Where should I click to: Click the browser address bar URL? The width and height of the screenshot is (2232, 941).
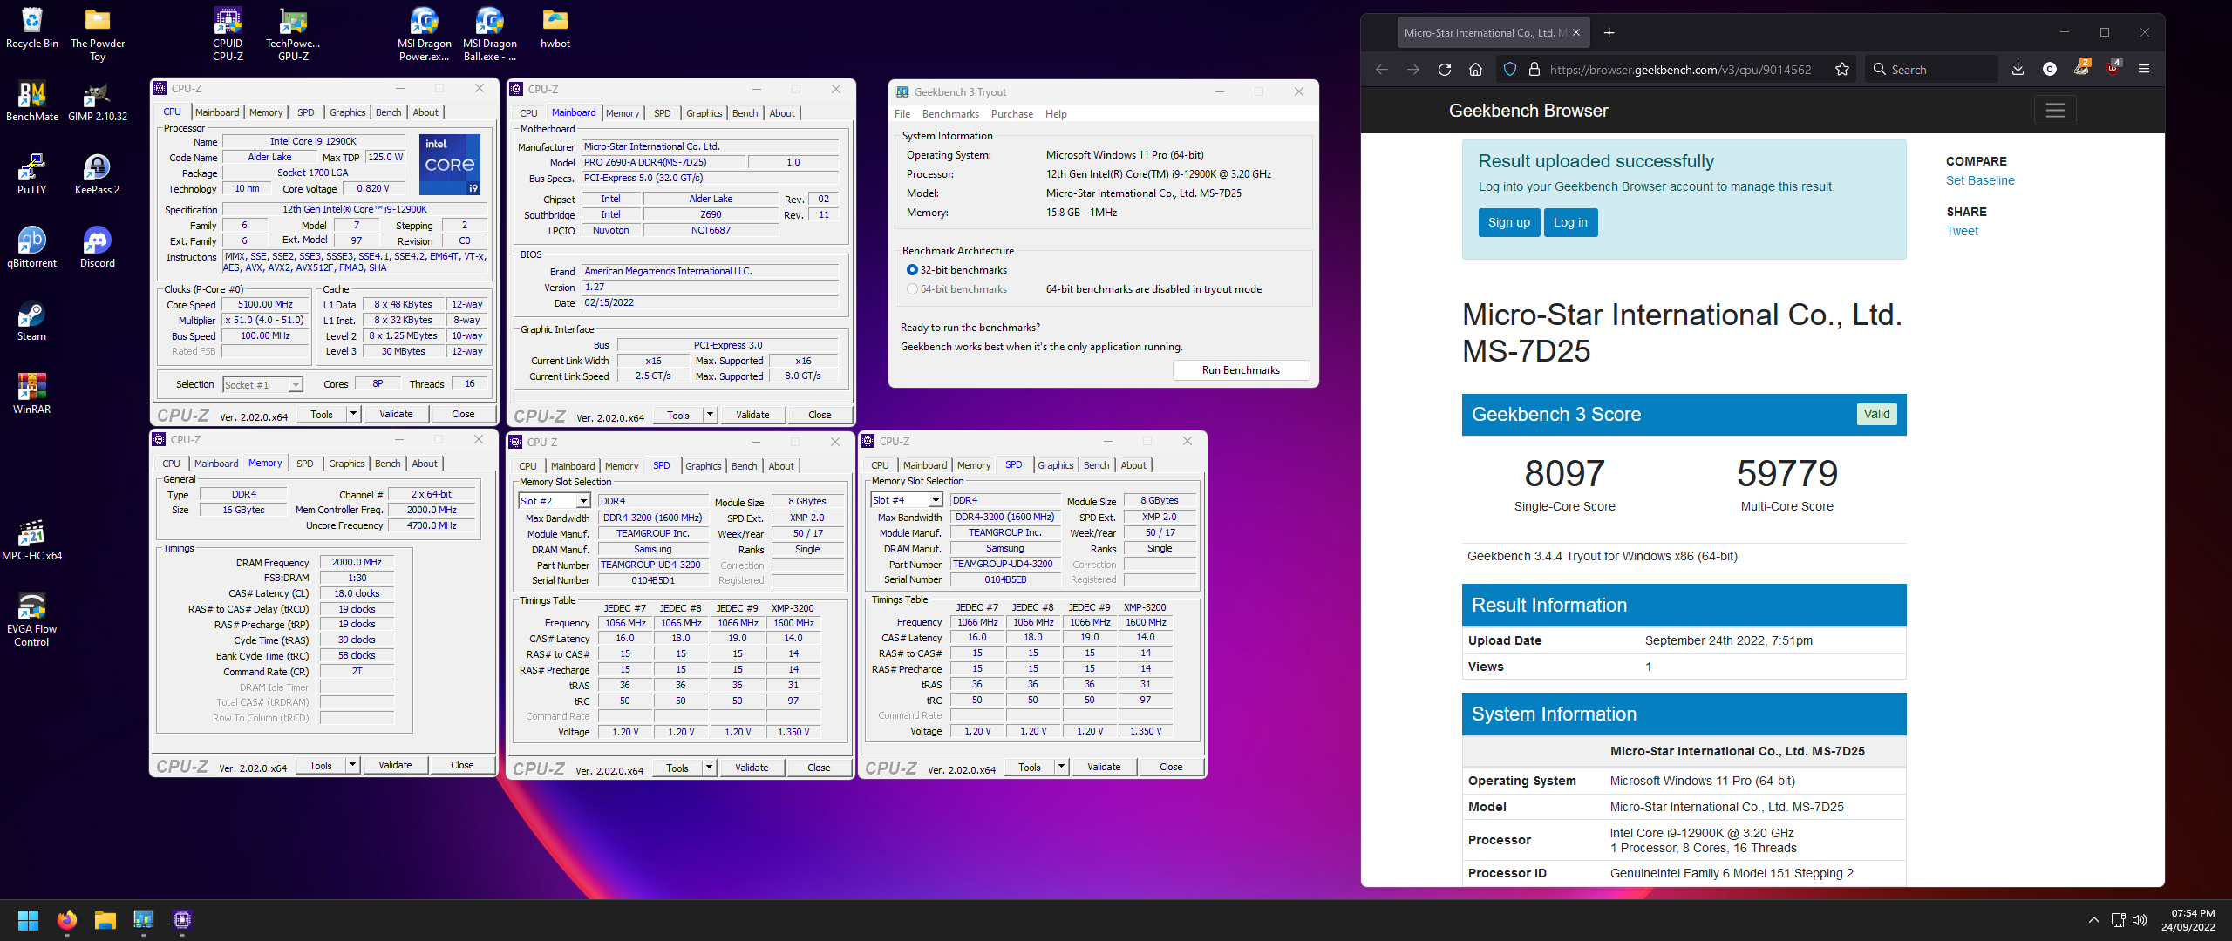click(1679, 70)
